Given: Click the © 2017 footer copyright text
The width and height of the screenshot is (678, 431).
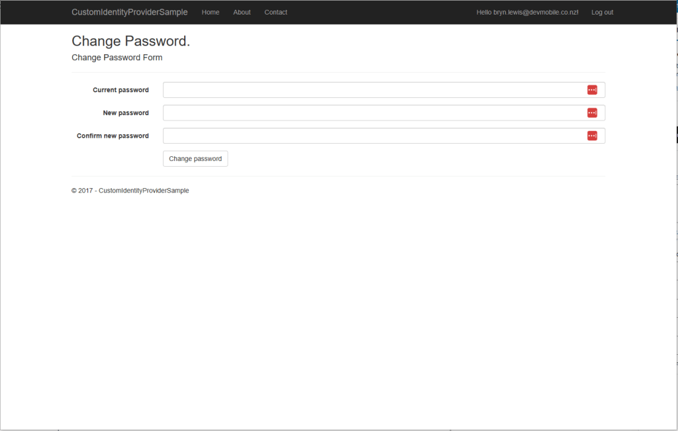Looking at the screenshot, I should (x=130, y=191).
